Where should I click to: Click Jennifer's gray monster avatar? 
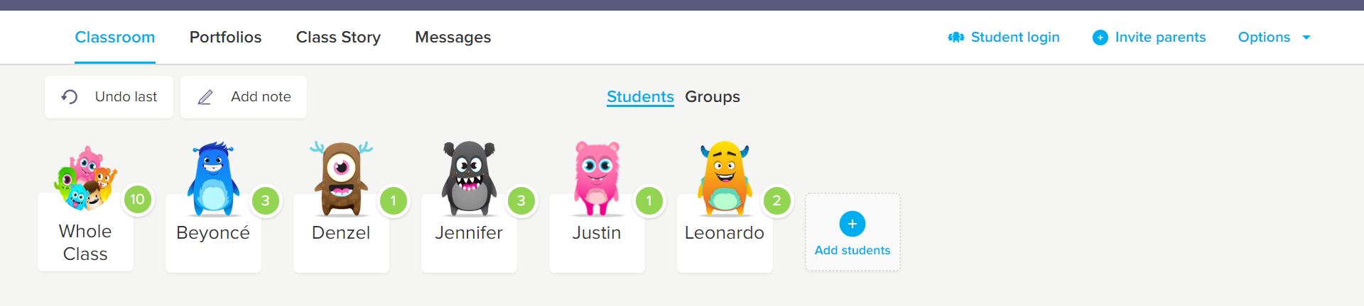pyautogui.click(x=469, y=178)
